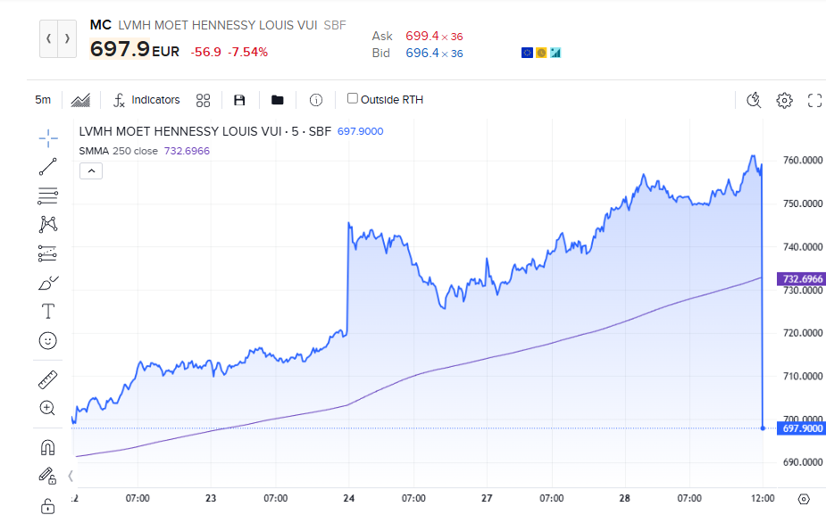Expand the drawing toolbar side arrow
The image size is (826, 515).
[71, 476]
